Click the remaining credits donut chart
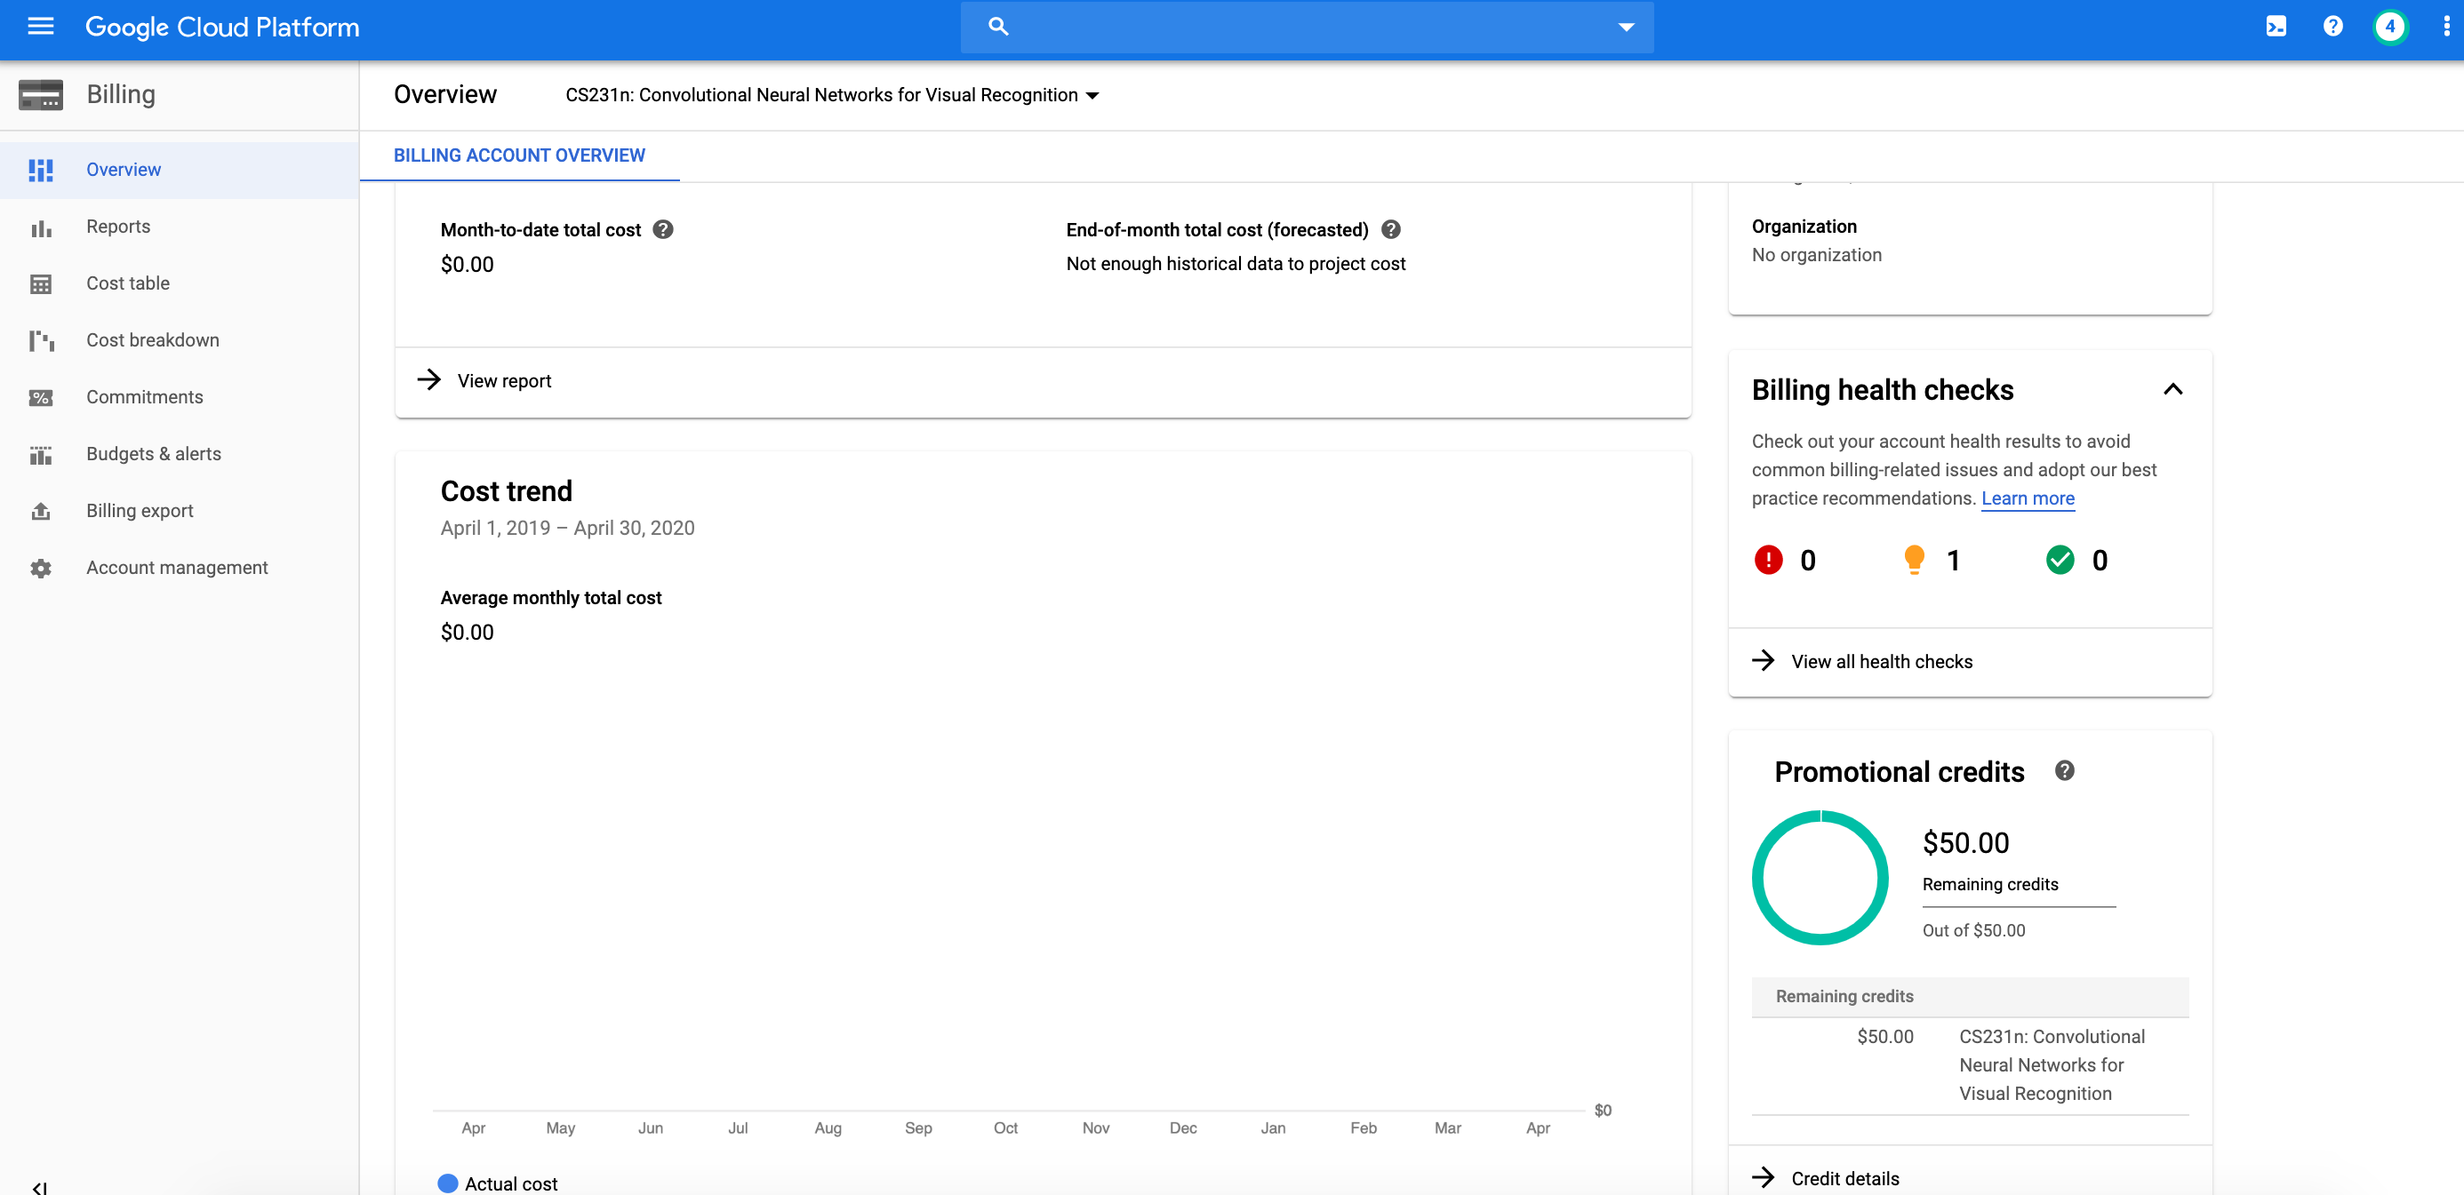This screenshot has height=1195, width=2464. (x=1820, y=878)
